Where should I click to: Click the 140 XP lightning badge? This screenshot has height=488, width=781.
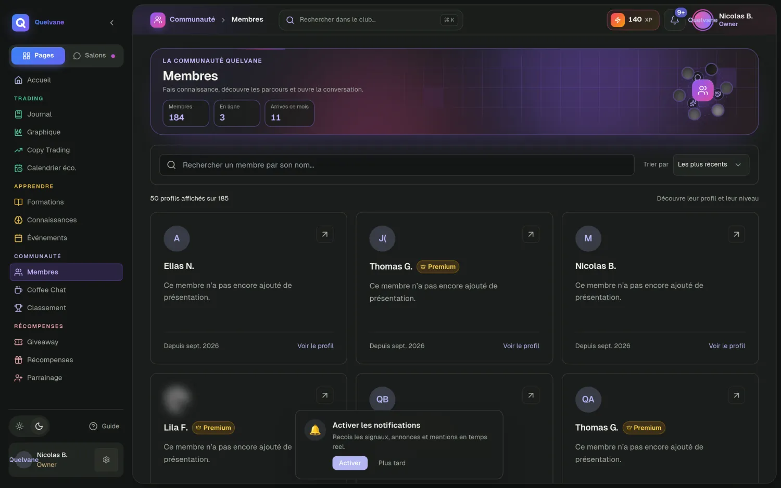(x=633, y=20)
